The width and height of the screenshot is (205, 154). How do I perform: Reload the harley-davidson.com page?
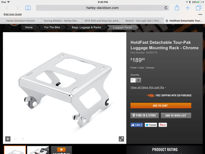[166, 8]
